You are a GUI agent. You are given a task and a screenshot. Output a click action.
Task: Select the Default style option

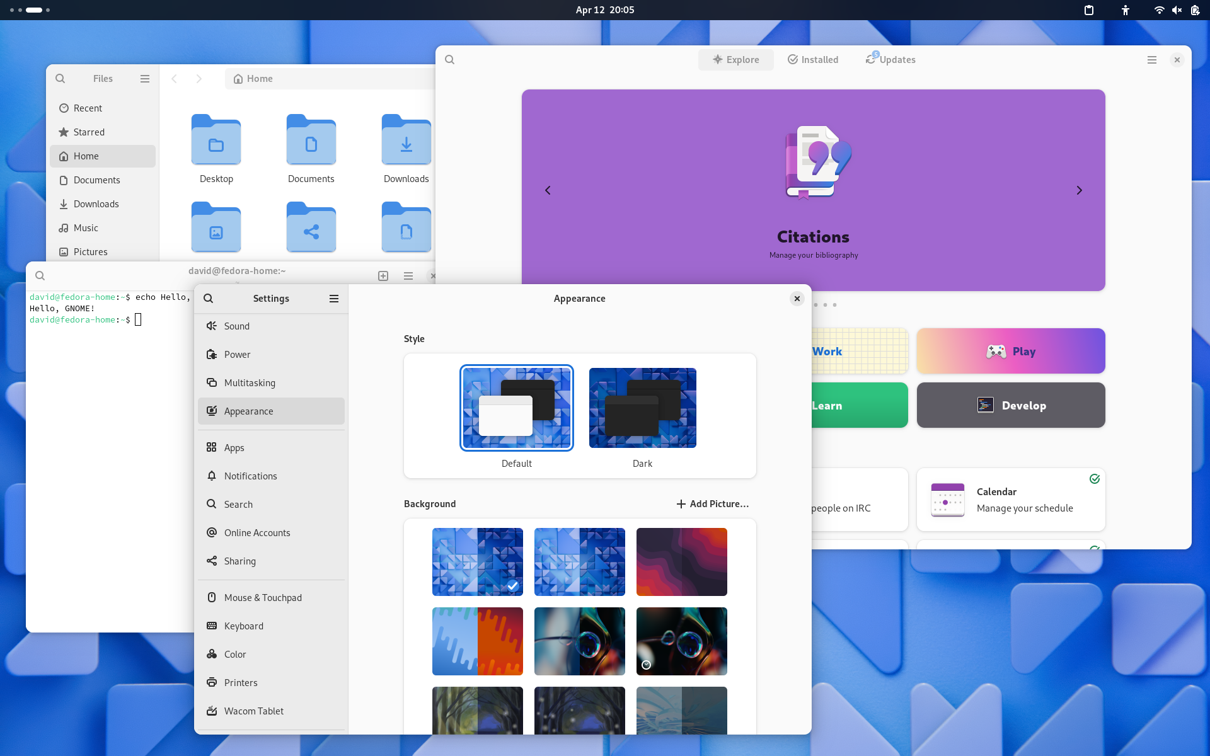click(516, 408)
